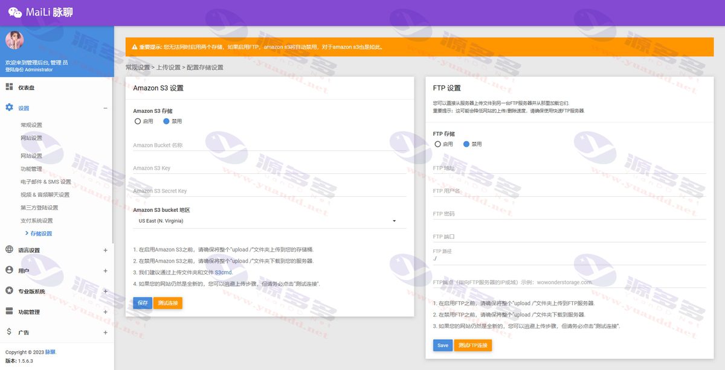Open the 脉聊 link in the footer
Screen dimensions: 725x370
pyautogui.click(x=50, y=352)
